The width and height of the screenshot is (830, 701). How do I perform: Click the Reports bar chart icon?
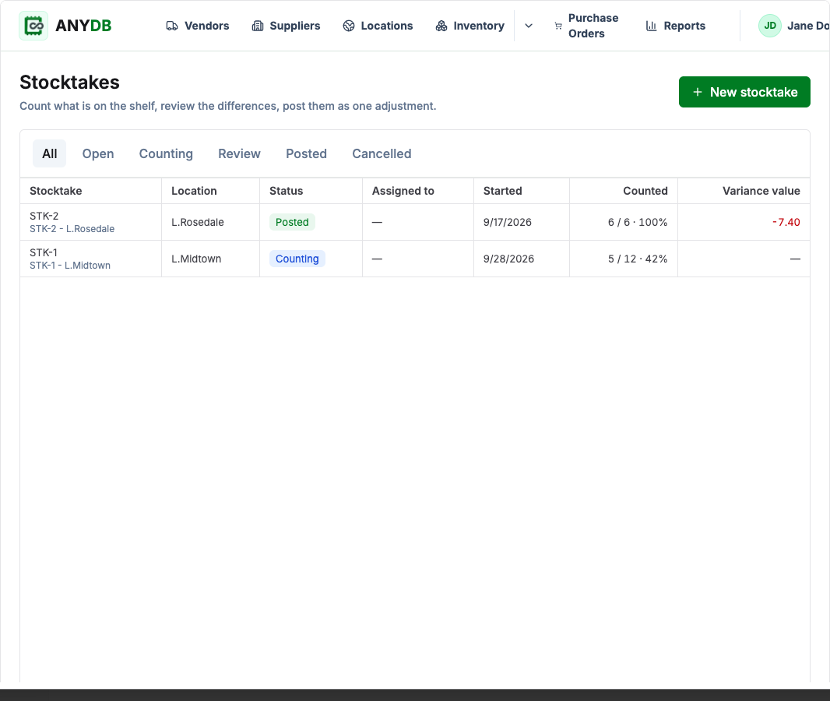coord(651,26)
